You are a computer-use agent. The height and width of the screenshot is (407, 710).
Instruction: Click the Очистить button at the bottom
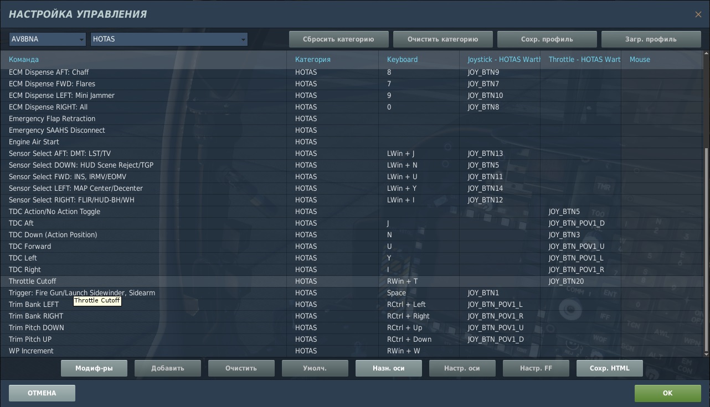point(241,368)
